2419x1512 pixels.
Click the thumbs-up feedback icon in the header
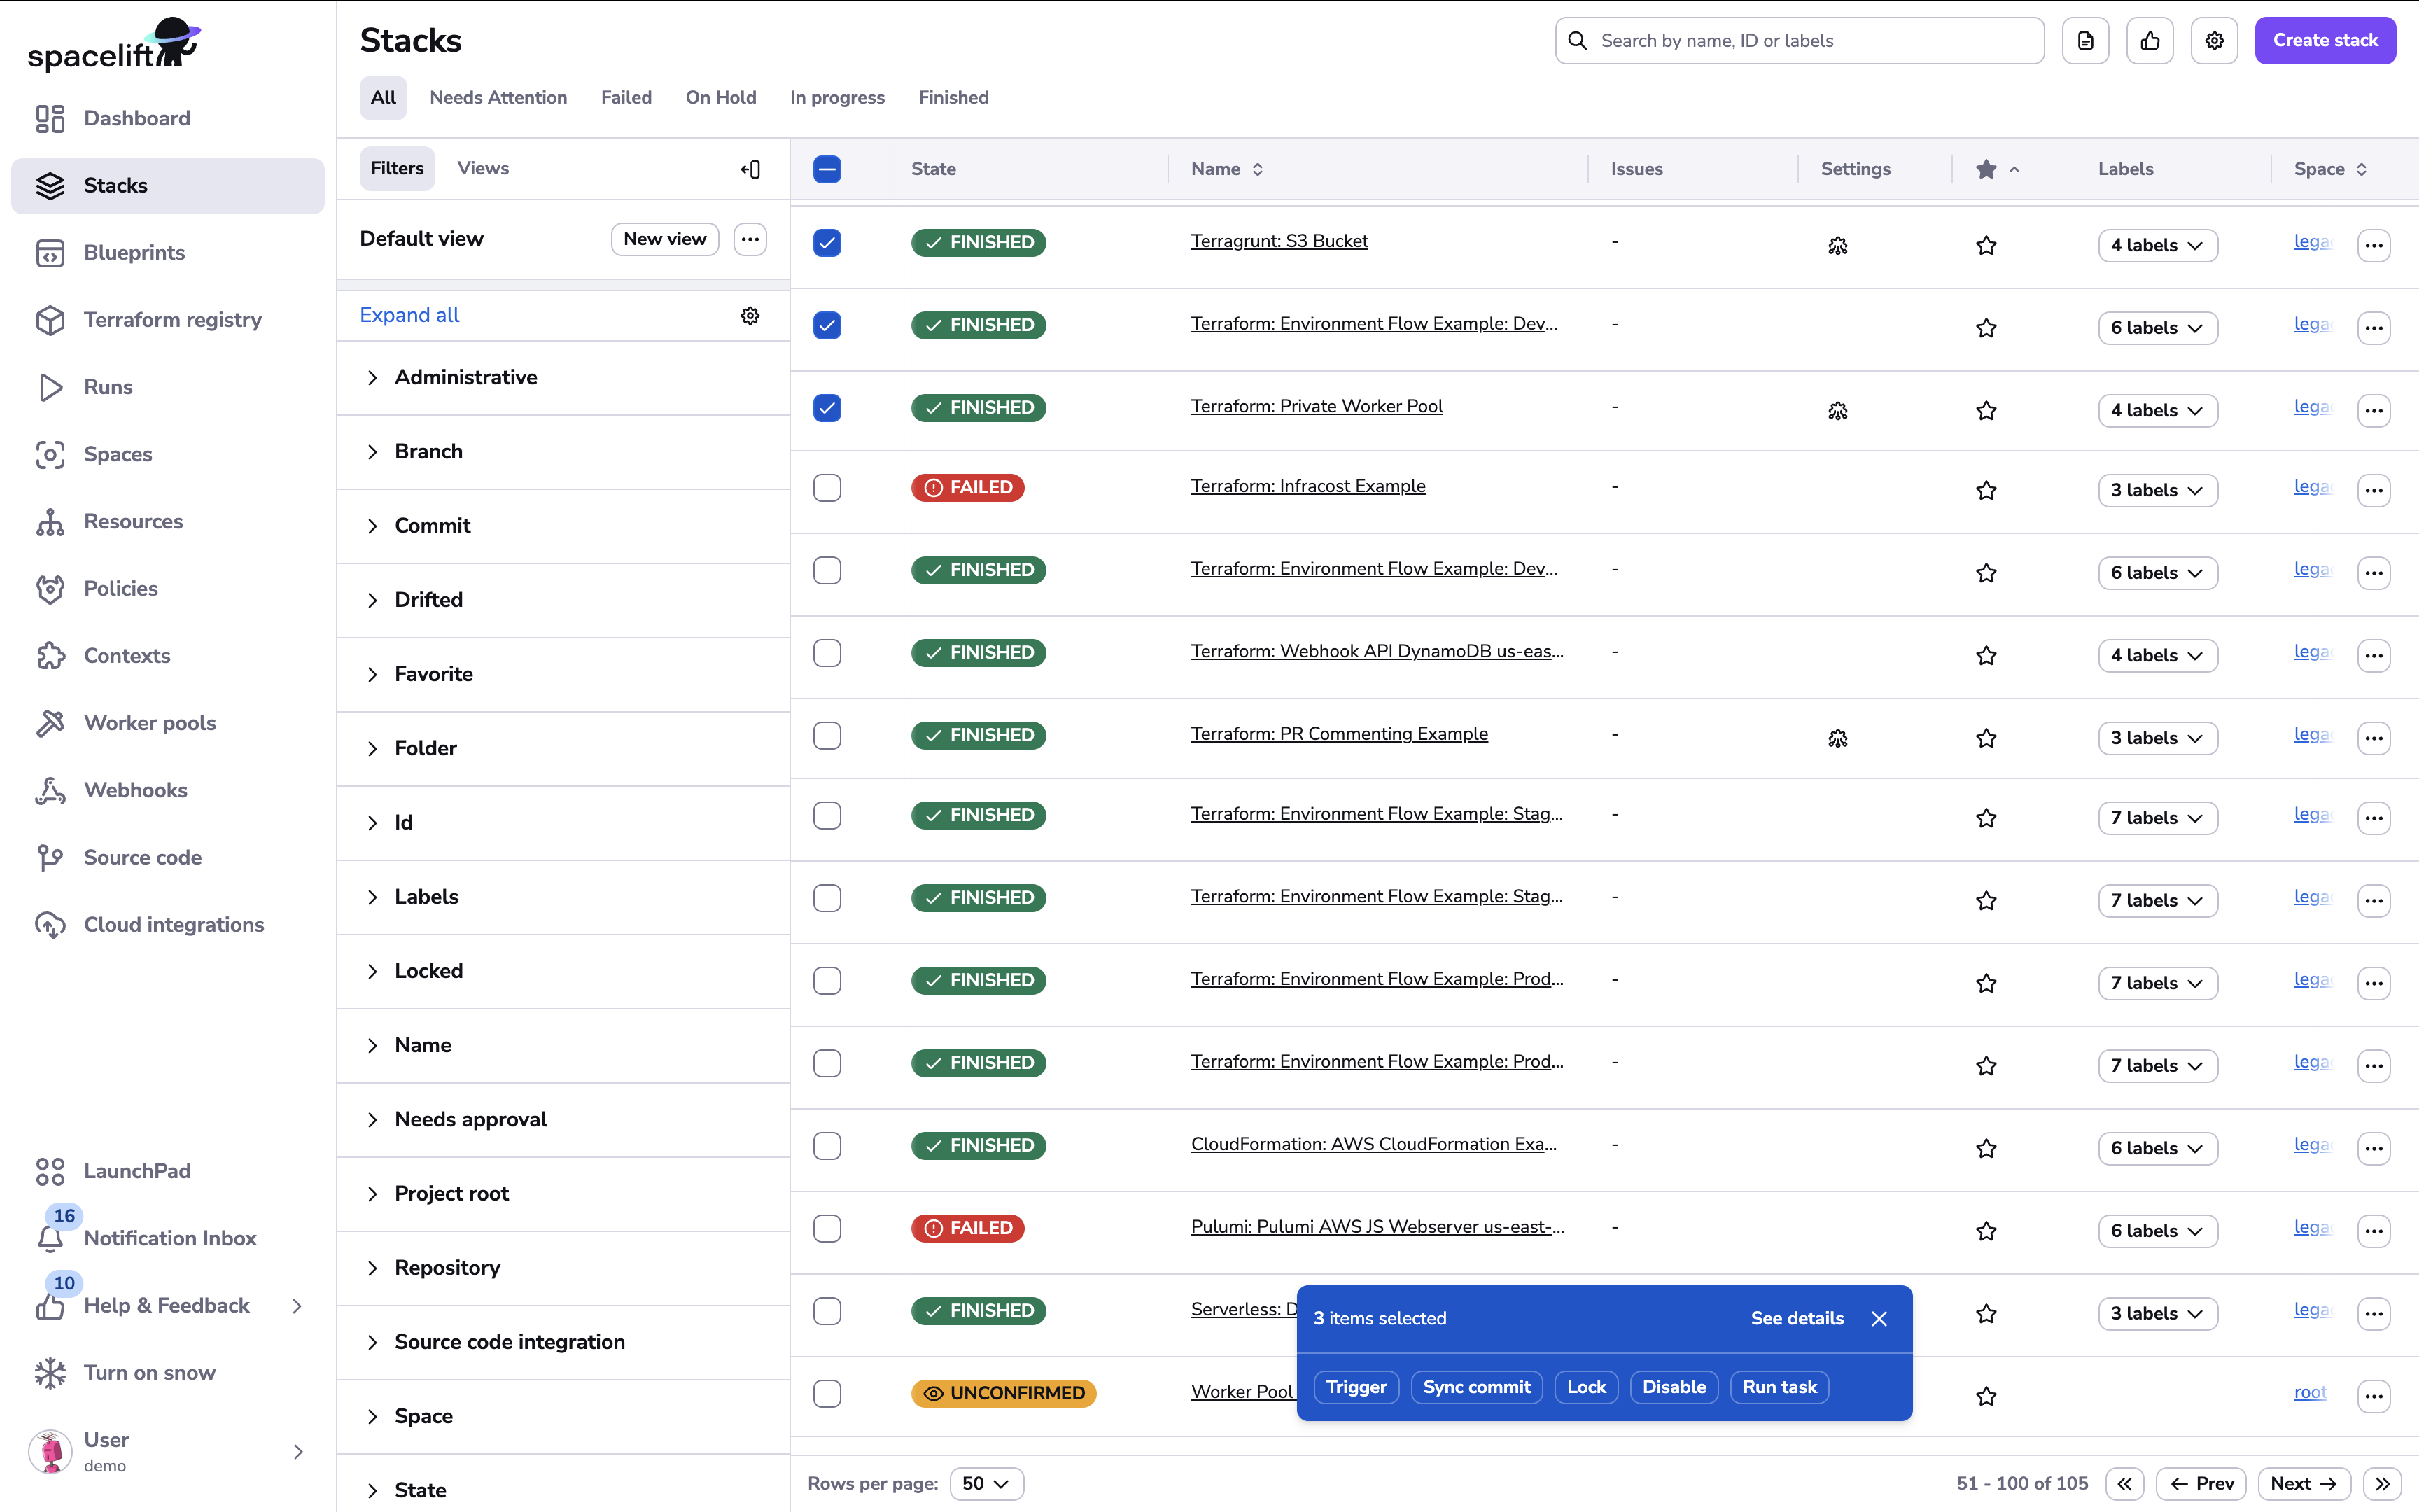(2150, 40)
